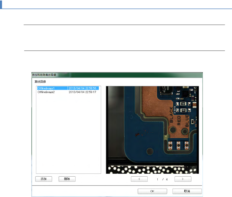Image resolution: width=232 pixels, height=197 pixels.
Task: Advance to next image with right arrow
Action: pyautogui.click(x=183, y=179)
